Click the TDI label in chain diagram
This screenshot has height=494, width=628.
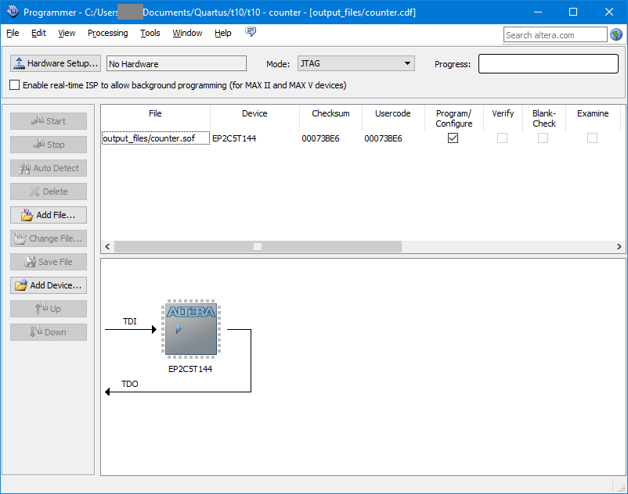pos(130,321)
